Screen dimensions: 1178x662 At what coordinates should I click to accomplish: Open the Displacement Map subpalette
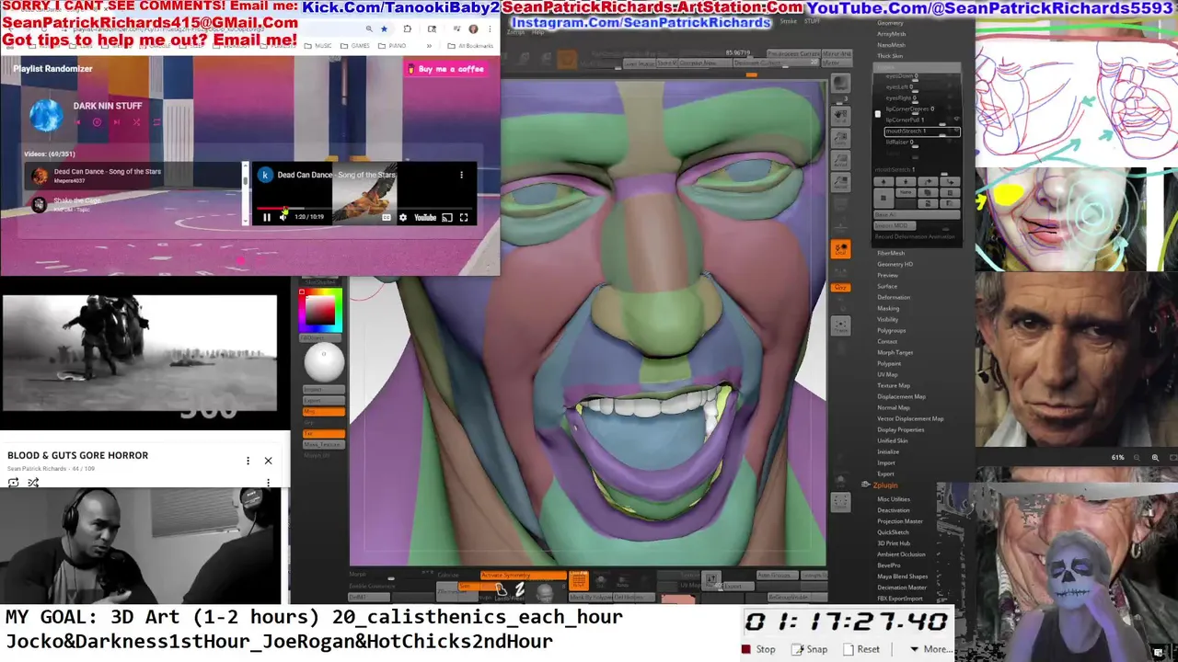(901, 396)
